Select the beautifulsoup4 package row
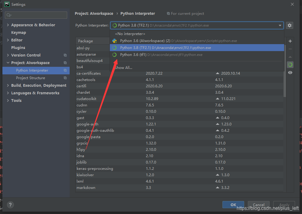This screenshot has width=302, height=214. click(x=93, y=61)
